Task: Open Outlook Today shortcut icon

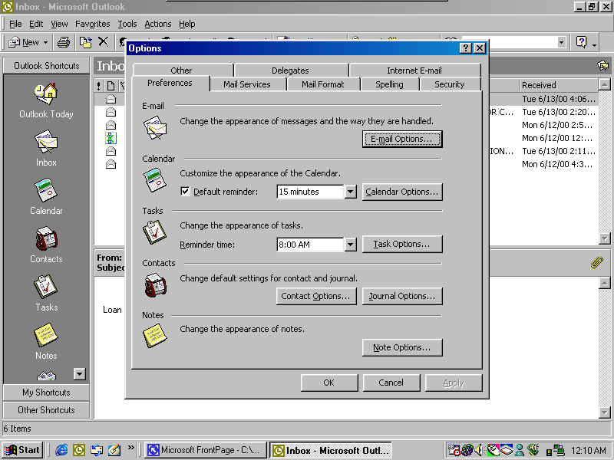Action: 46,94
